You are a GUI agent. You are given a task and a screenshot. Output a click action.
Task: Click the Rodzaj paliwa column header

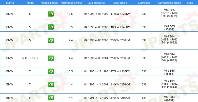(x=49, y=3)
